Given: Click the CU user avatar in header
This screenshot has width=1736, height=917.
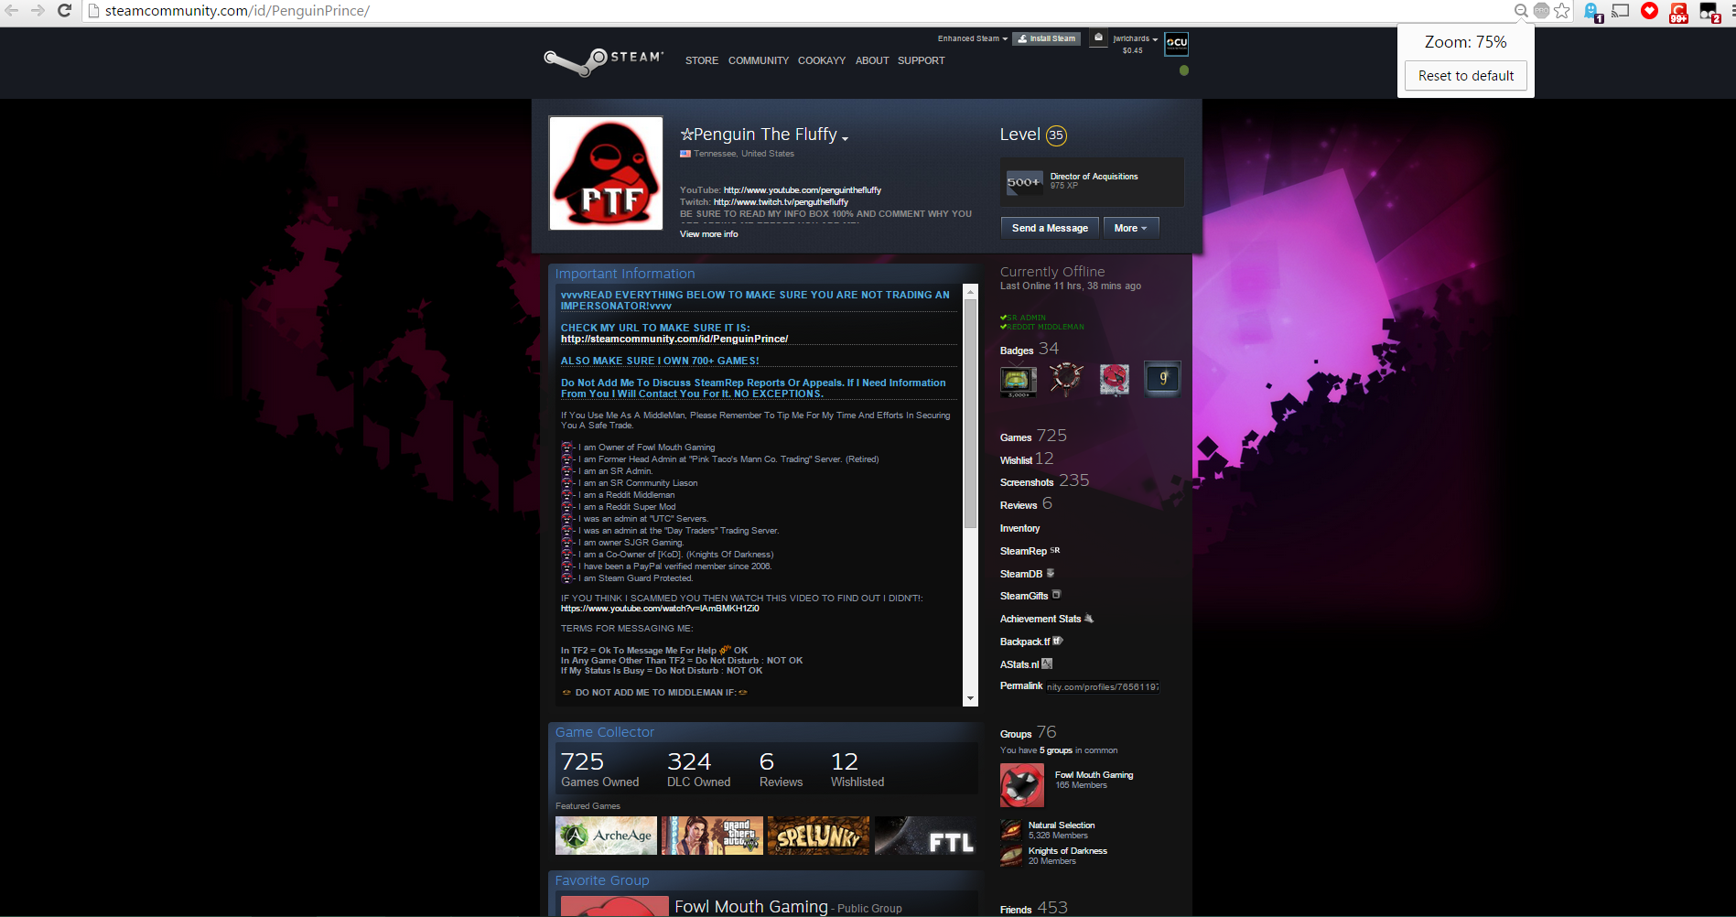Looking at the screenshot, I should tap(1176, 43).
